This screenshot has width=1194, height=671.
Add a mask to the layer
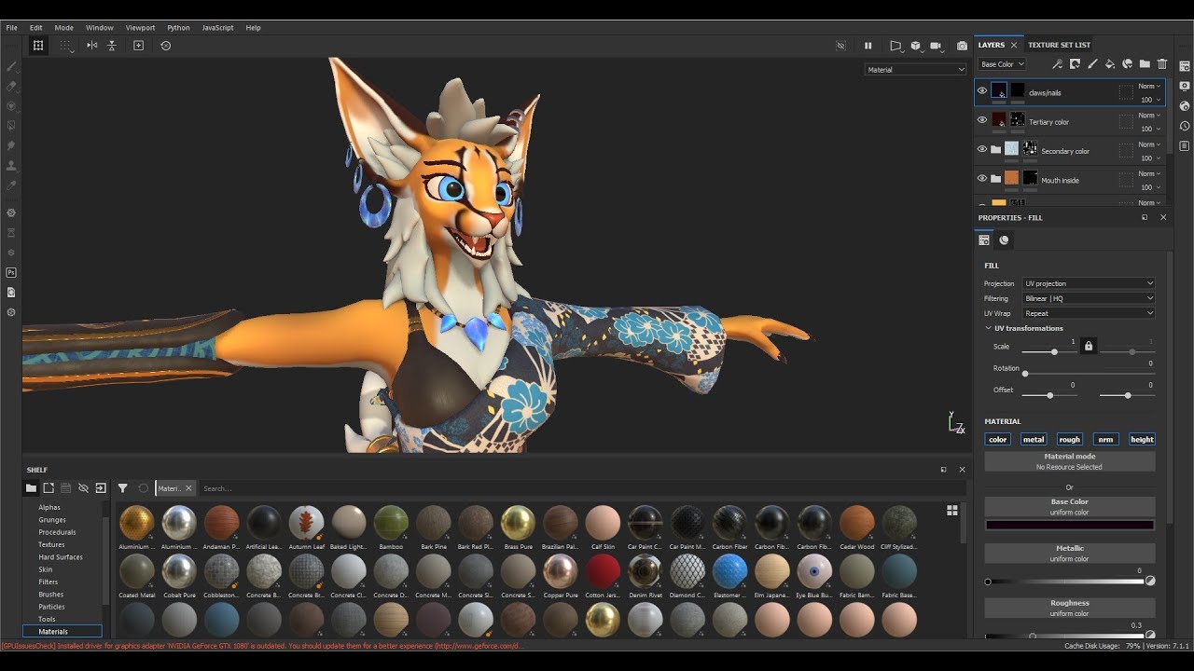point(1075,64)
